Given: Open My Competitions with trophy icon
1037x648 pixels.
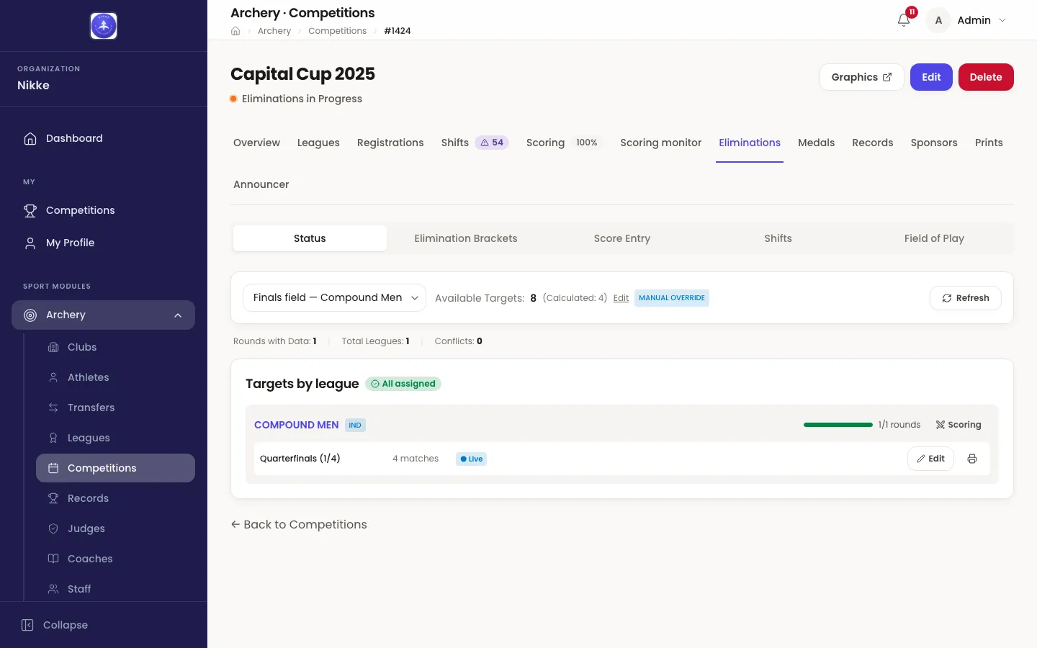Looking at the screenshot, I should pyautogui.click(x=103, y=210).
